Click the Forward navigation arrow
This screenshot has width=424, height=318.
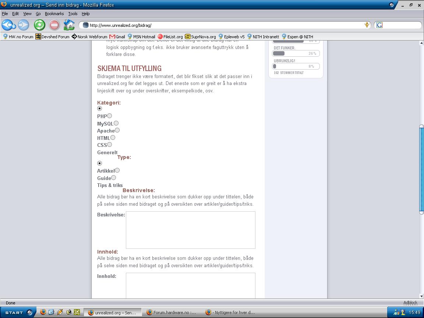(24, 25)
